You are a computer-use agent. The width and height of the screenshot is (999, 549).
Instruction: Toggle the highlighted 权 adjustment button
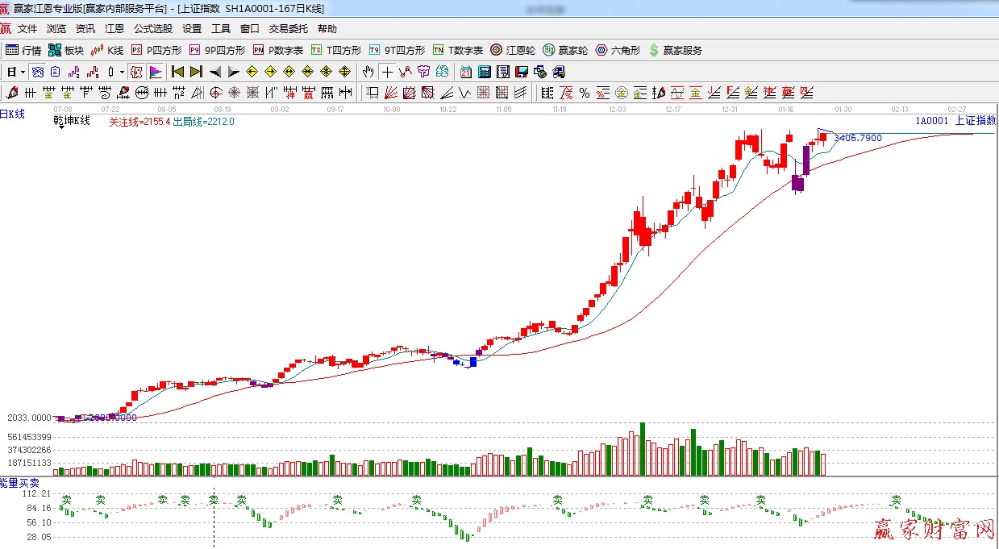tap(136, 72)
